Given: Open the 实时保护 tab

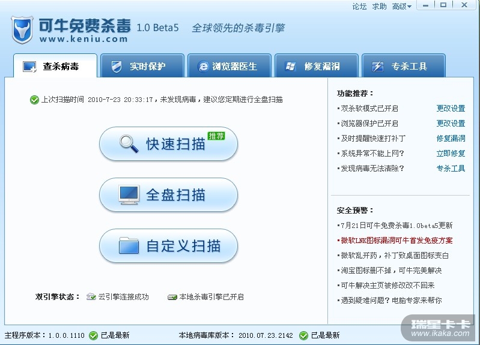Looking at the screenshot, I should [x=142, y=66].
